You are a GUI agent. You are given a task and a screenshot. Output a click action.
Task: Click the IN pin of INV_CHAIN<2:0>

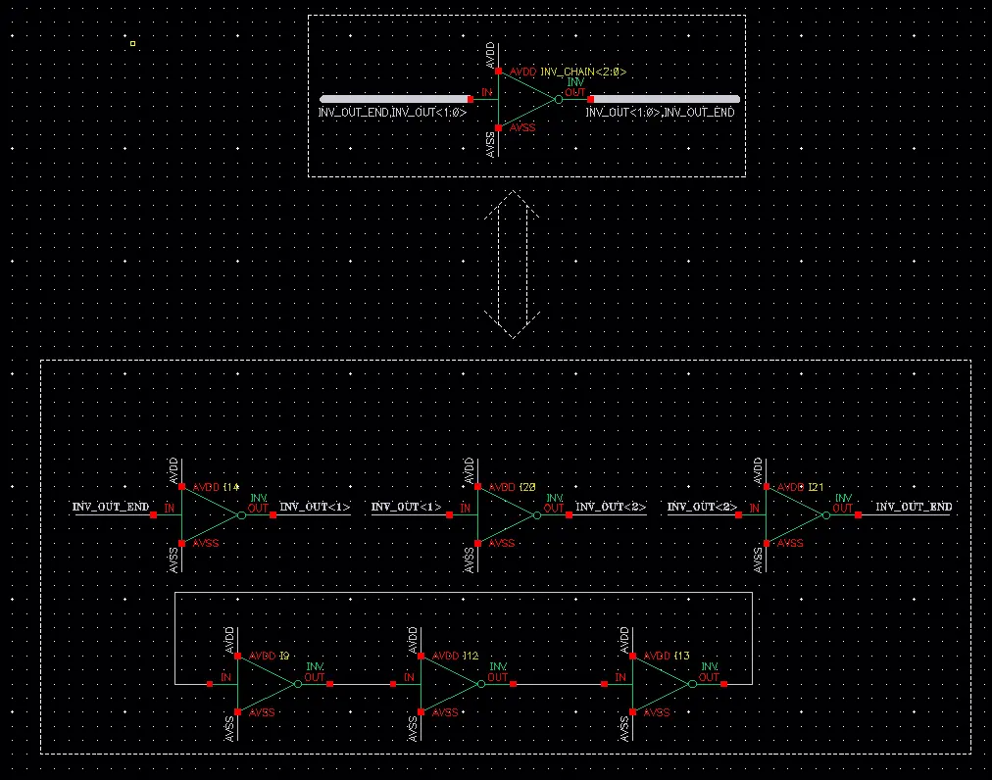[x=471, y=99]
